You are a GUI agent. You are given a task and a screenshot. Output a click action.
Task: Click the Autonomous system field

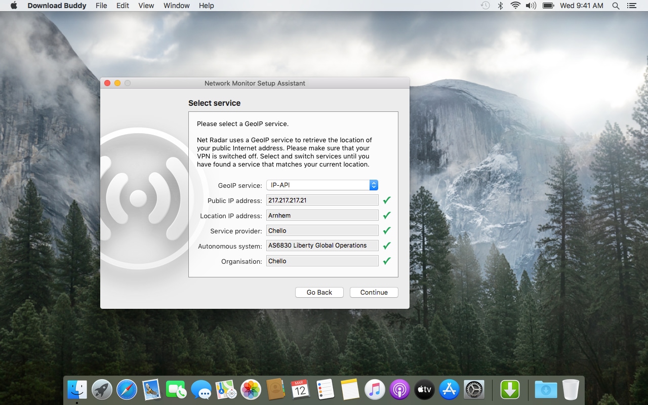(x=322, y=246)
